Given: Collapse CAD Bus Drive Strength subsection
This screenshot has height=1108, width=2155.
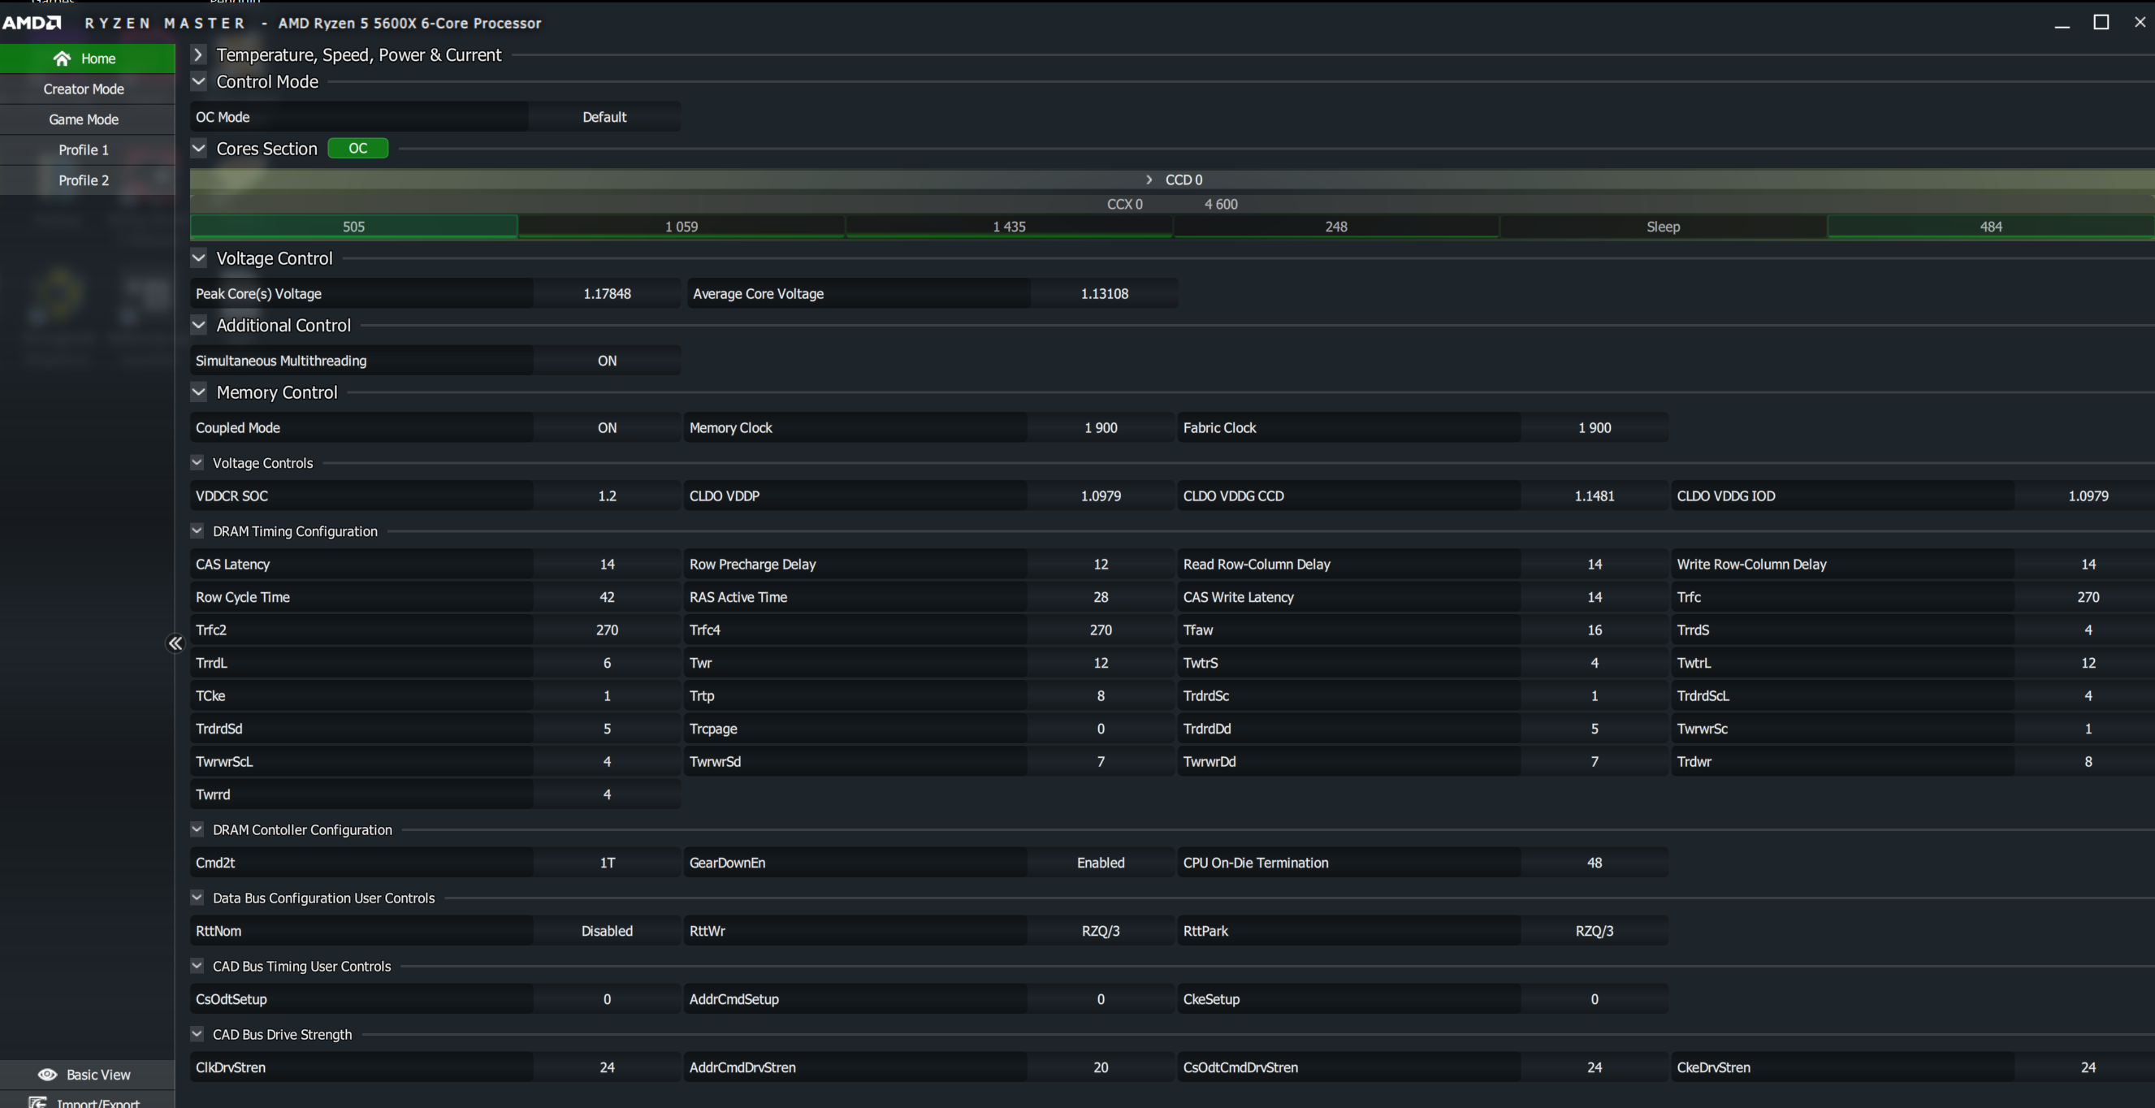Looking at the screenshot, I should [x=197, y=1033].
